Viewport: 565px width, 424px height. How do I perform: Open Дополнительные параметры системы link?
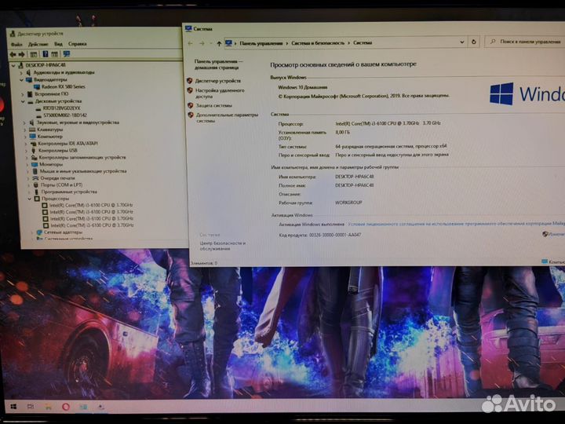[x=227, y=118]
